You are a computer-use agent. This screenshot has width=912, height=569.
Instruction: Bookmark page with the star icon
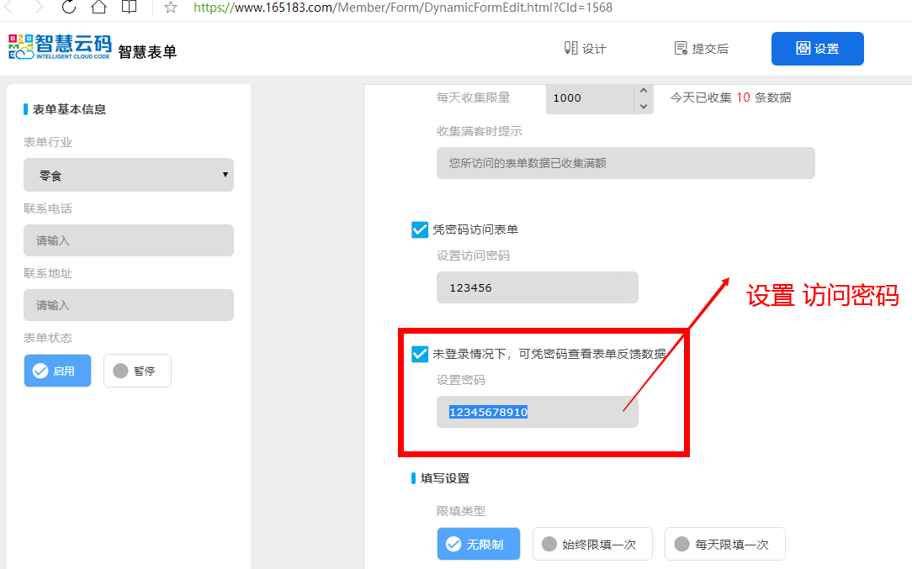click(x=171, y=8)
